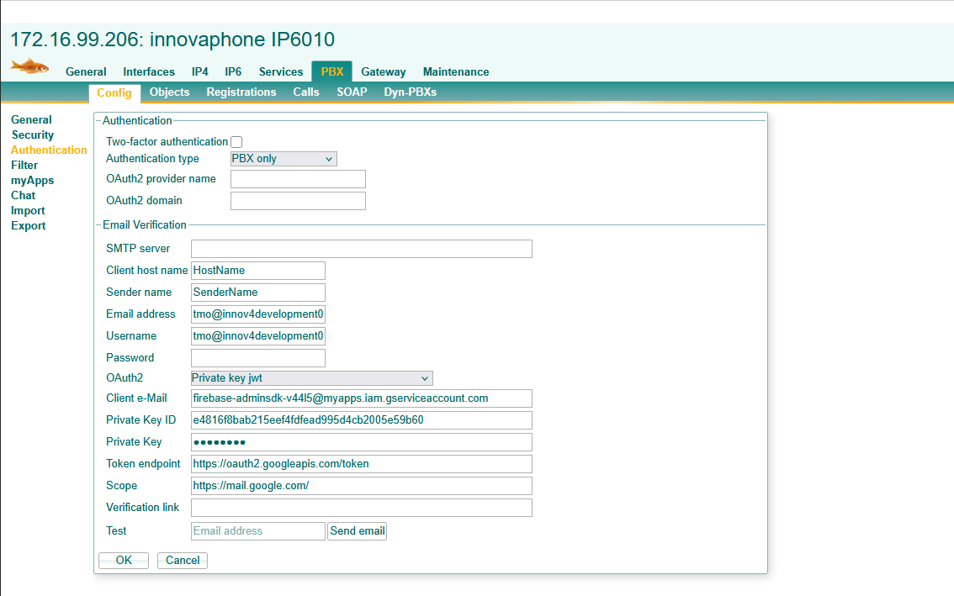This screenshot has width=954, height=596.
Task: Open the Authentication type dropdown
Action: coord(284,159)
